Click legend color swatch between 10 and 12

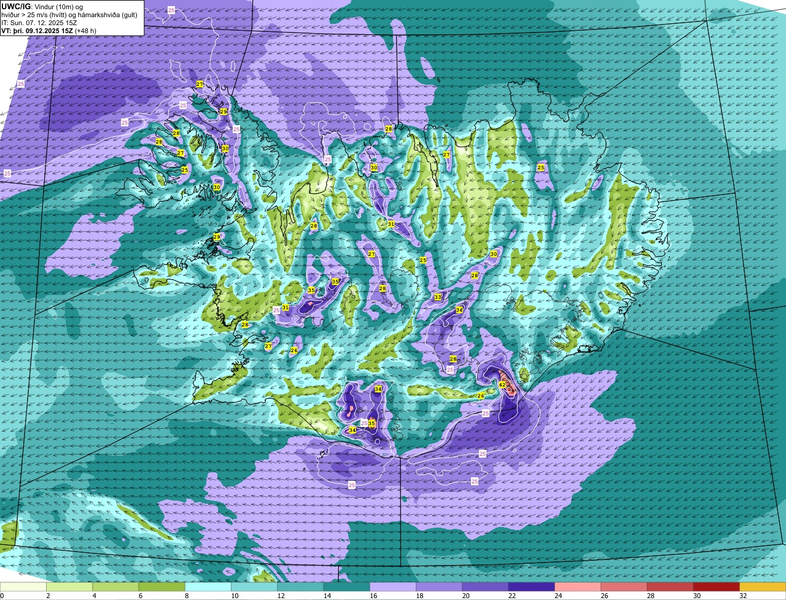[x=254, y=587]
